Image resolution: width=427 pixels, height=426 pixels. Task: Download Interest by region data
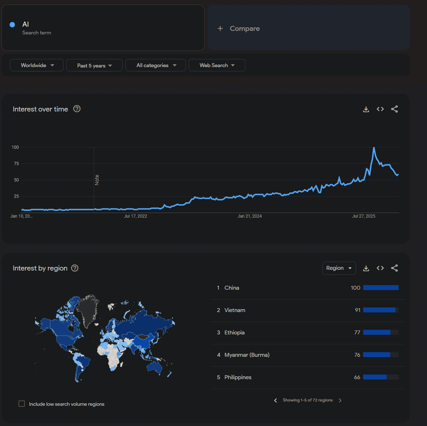tap(366, 268)
